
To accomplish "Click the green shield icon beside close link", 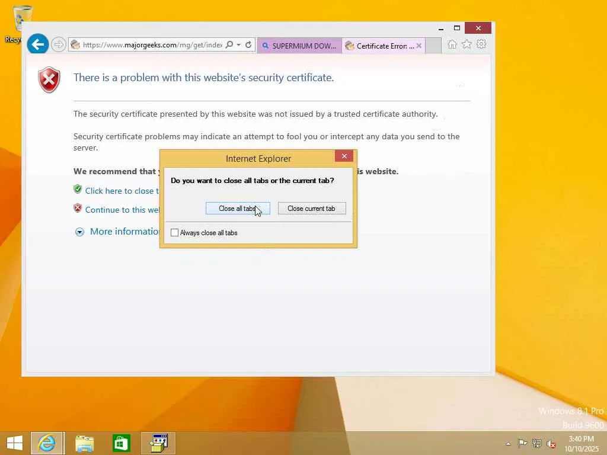I will point(78,189).
